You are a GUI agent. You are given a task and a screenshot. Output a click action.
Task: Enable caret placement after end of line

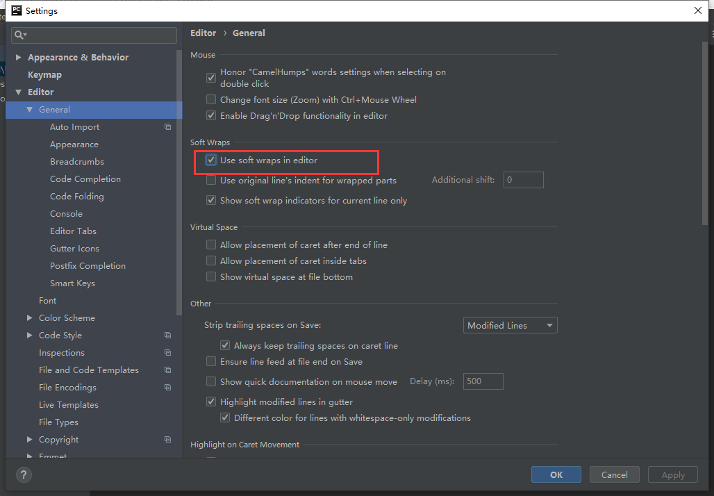(x=211, y=245)
